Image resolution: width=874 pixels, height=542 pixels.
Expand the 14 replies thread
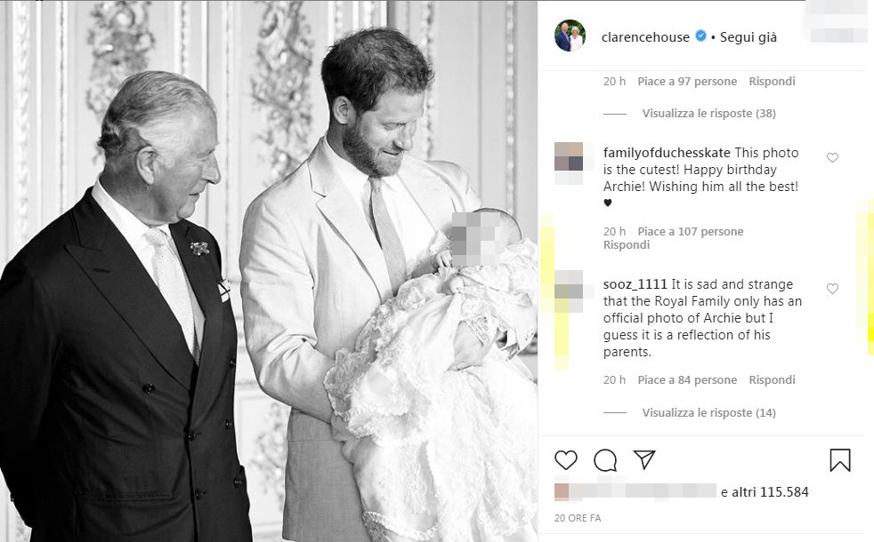point(708,412)
